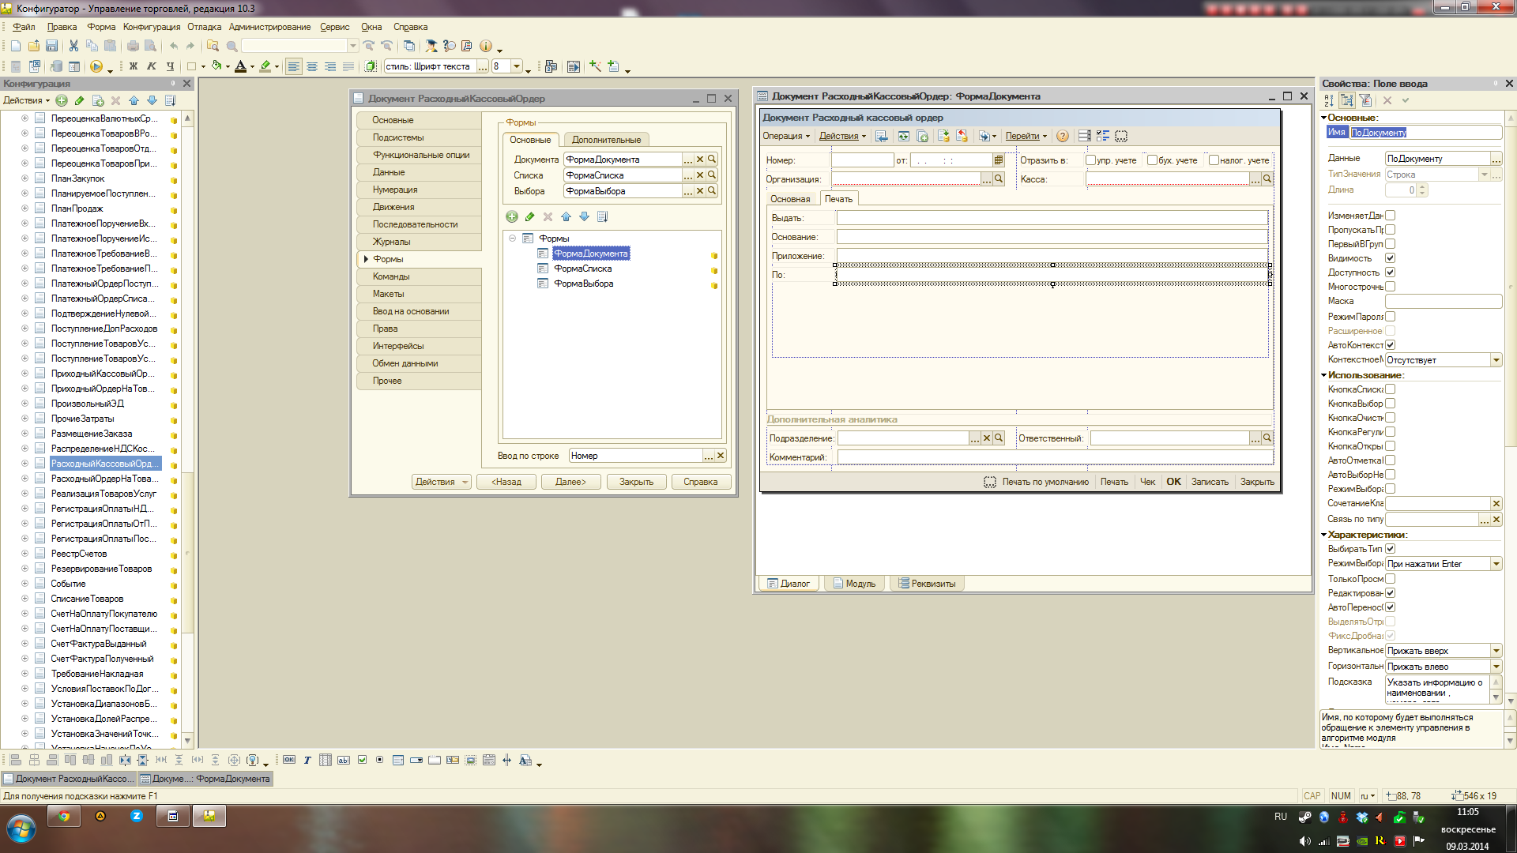Screen dimensions: 1517x853
Task: Click the green add icon in Конфигурация panel
Action: (62, 100)
